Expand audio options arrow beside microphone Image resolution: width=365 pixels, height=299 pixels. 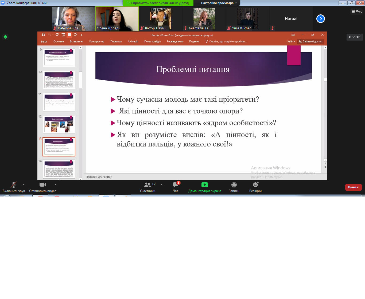click(x=24, y=185)
